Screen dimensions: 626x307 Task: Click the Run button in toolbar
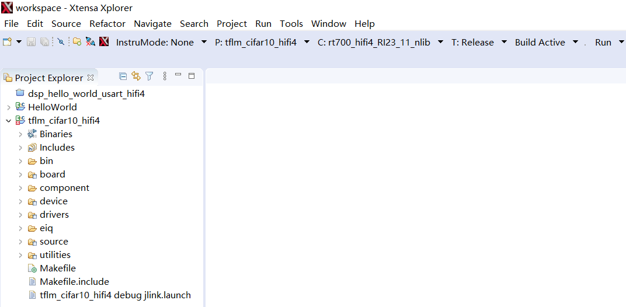603,42
